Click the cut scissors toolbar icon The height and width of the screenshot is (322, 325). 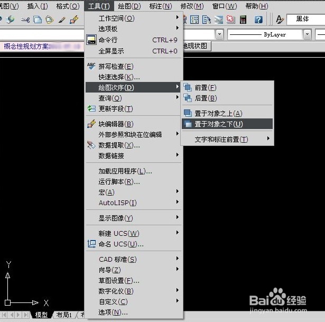pos(25,20)
